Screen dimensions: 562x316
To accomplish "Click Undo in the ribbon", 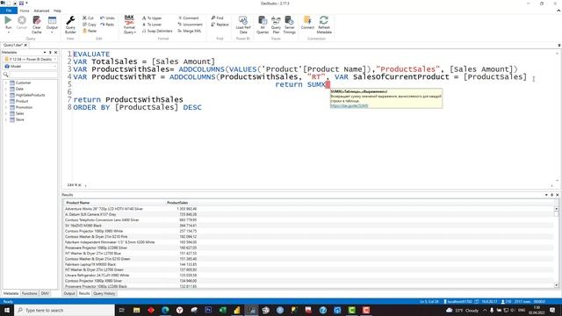I will [107, 18].
